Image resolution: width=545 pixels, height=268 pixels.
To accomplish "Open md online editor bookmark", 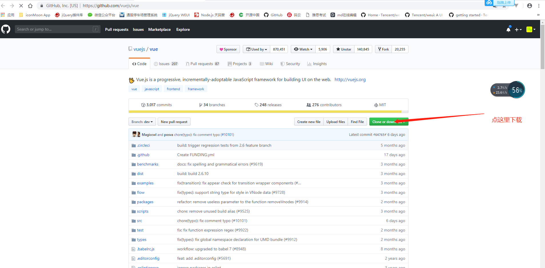I will (x=343, y=15).
